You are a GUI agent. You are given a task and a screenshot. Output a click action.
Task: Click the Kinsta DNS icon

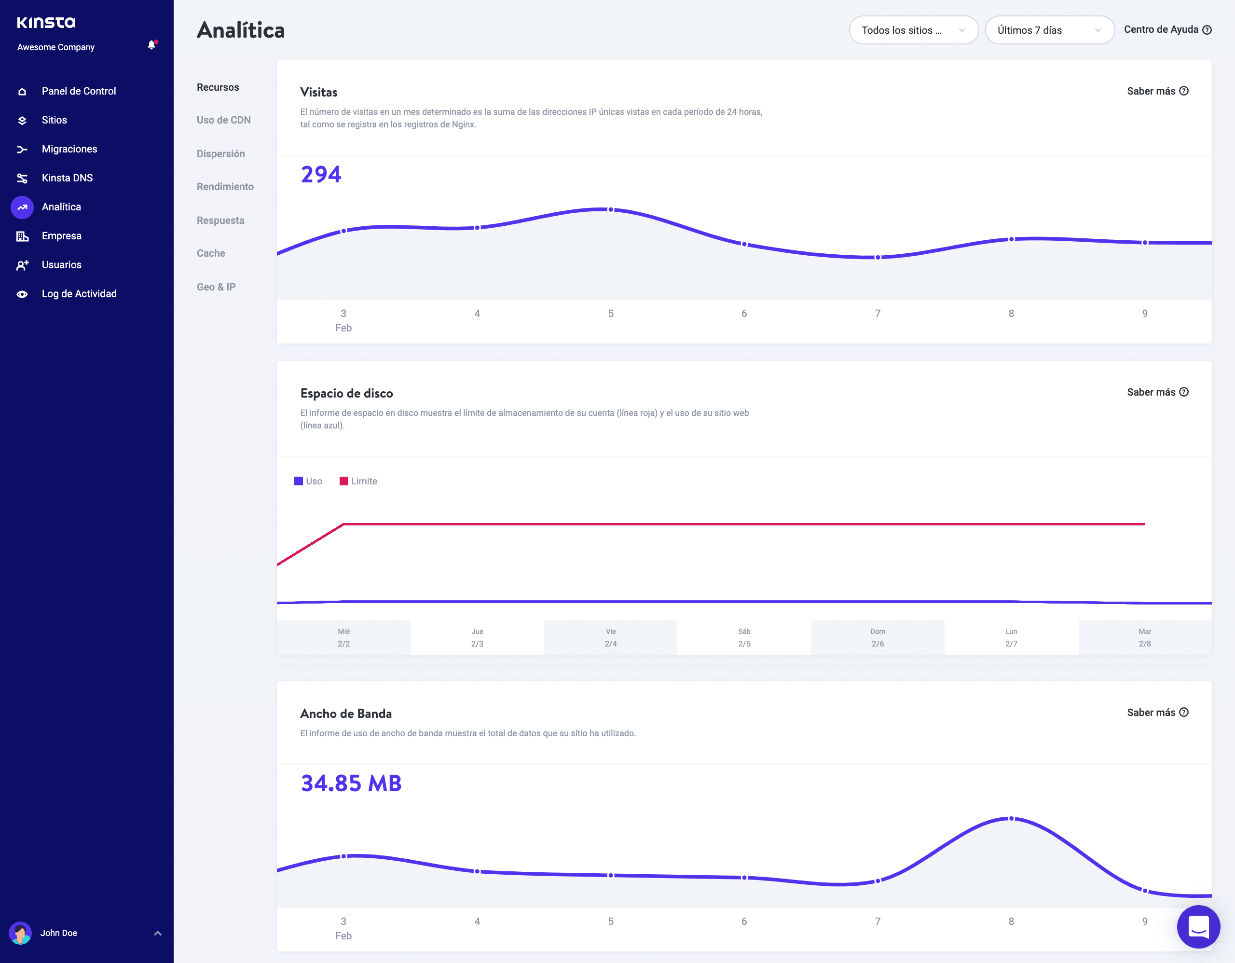22,178
